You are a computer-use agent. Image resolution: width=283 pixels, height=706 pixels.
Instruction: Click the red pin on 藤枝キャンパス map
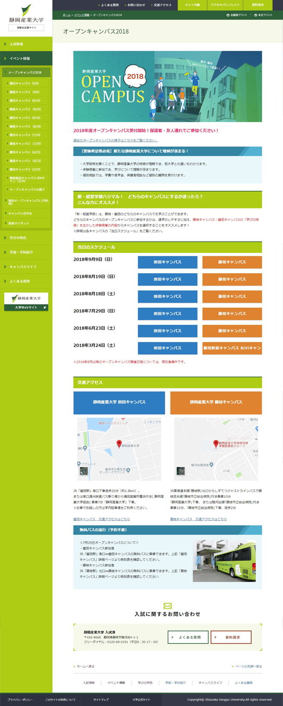215,444
